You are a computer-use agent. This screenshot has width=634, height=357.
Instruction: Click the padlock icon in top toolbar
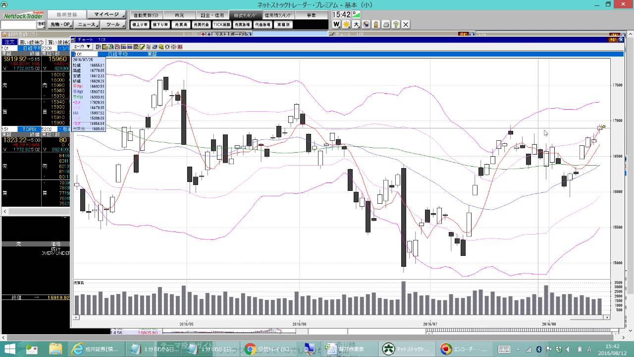click(376, 24)
